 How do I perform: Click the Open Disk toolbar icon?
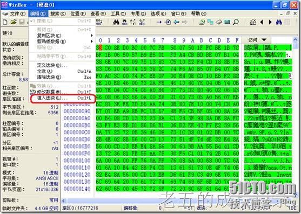pyautogui.click(x=202, y=22)
